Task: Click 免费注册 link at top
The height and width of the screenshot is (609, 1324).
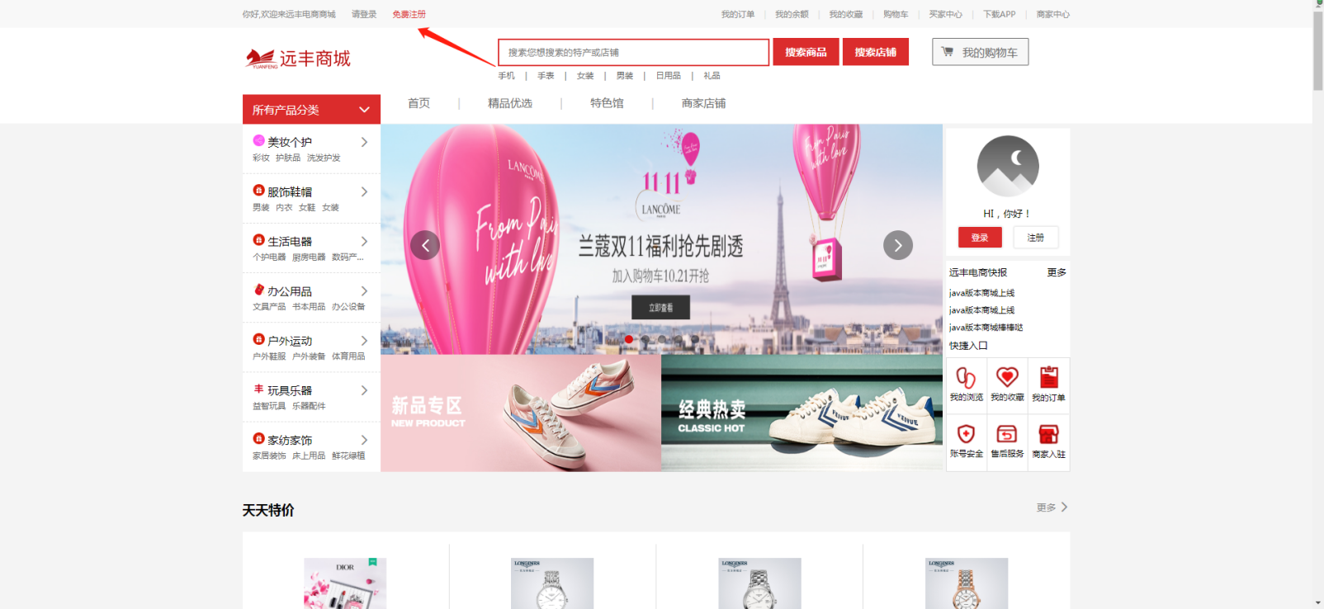Action: click(x=409, y=14)
